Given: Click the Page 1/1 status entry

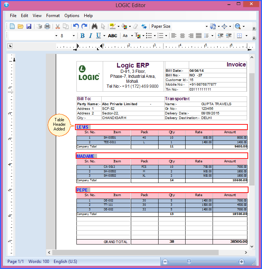Looking at the screenshot, I should click(x=15, y=262).
